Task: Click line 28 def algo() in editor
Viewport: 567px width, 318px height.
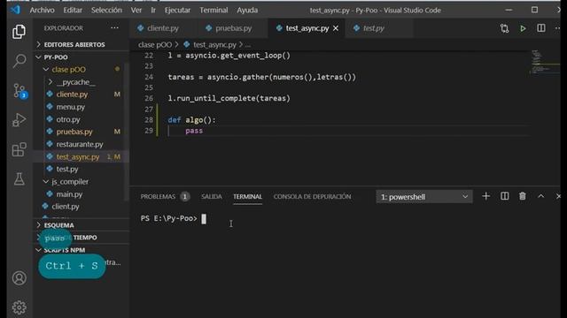Action: point(191,120)
